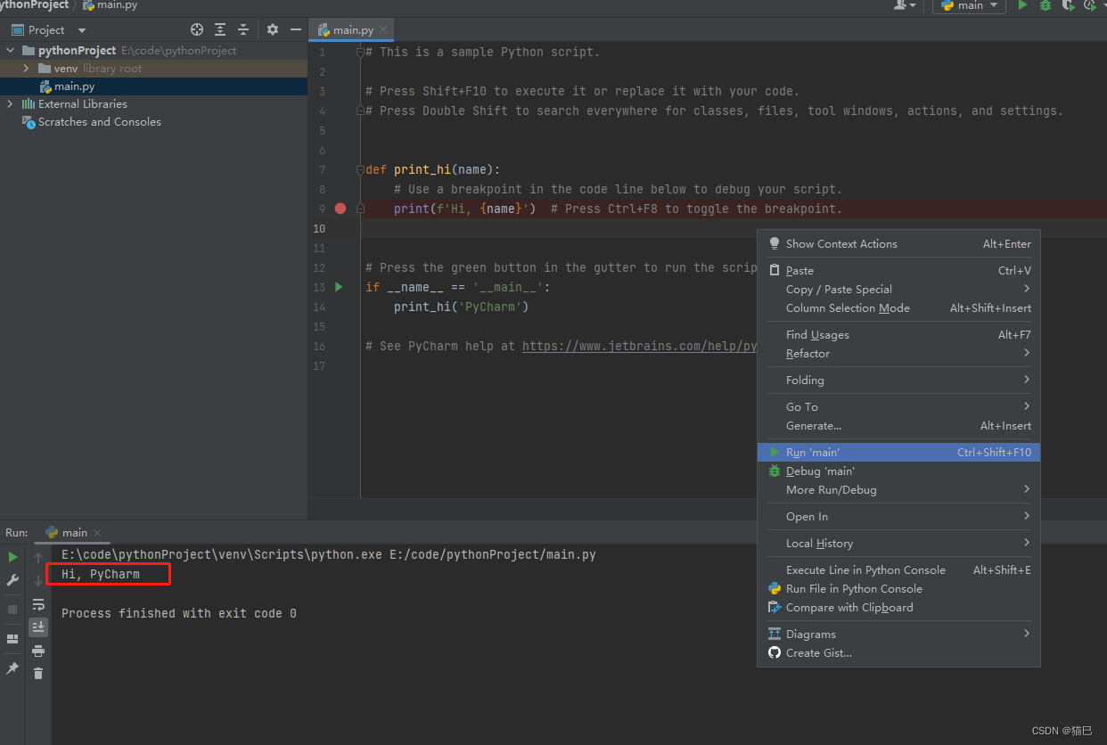Click the fold marker on line 7
Viewport: 1107px width, 745px height.
click(360, 169)
